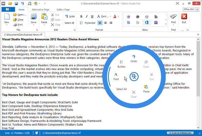Toggle the Protected format option
This screenshot has height=136, width=202.
pos(90,23)
